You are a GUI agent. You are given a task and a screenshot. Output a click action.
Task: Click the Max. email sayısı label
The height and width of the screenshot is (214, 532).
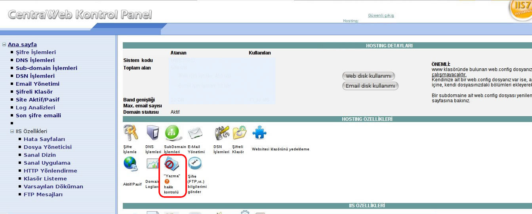[142, 106]
